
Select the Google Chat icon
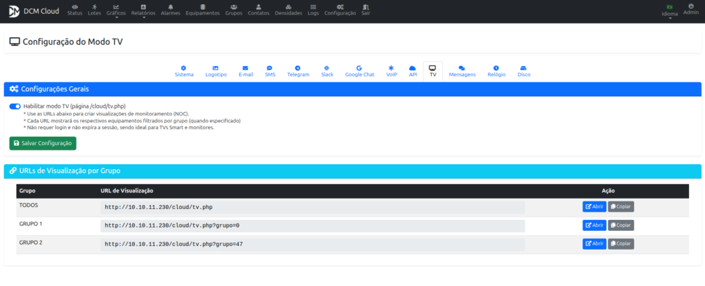pyautogui.click(x=359, y=67)
